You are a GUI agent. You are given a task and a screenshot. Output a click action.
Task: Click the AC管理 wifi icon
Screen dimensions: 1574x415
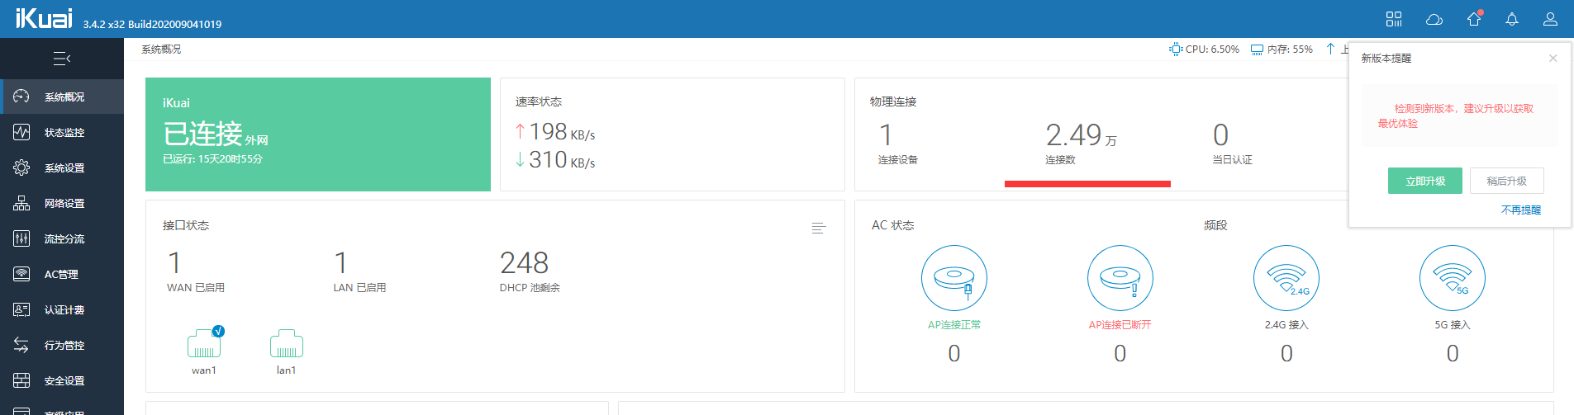21,274
